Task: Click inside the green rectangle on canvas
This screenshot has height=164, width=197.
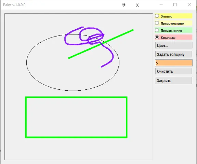Action: (76, 117)
